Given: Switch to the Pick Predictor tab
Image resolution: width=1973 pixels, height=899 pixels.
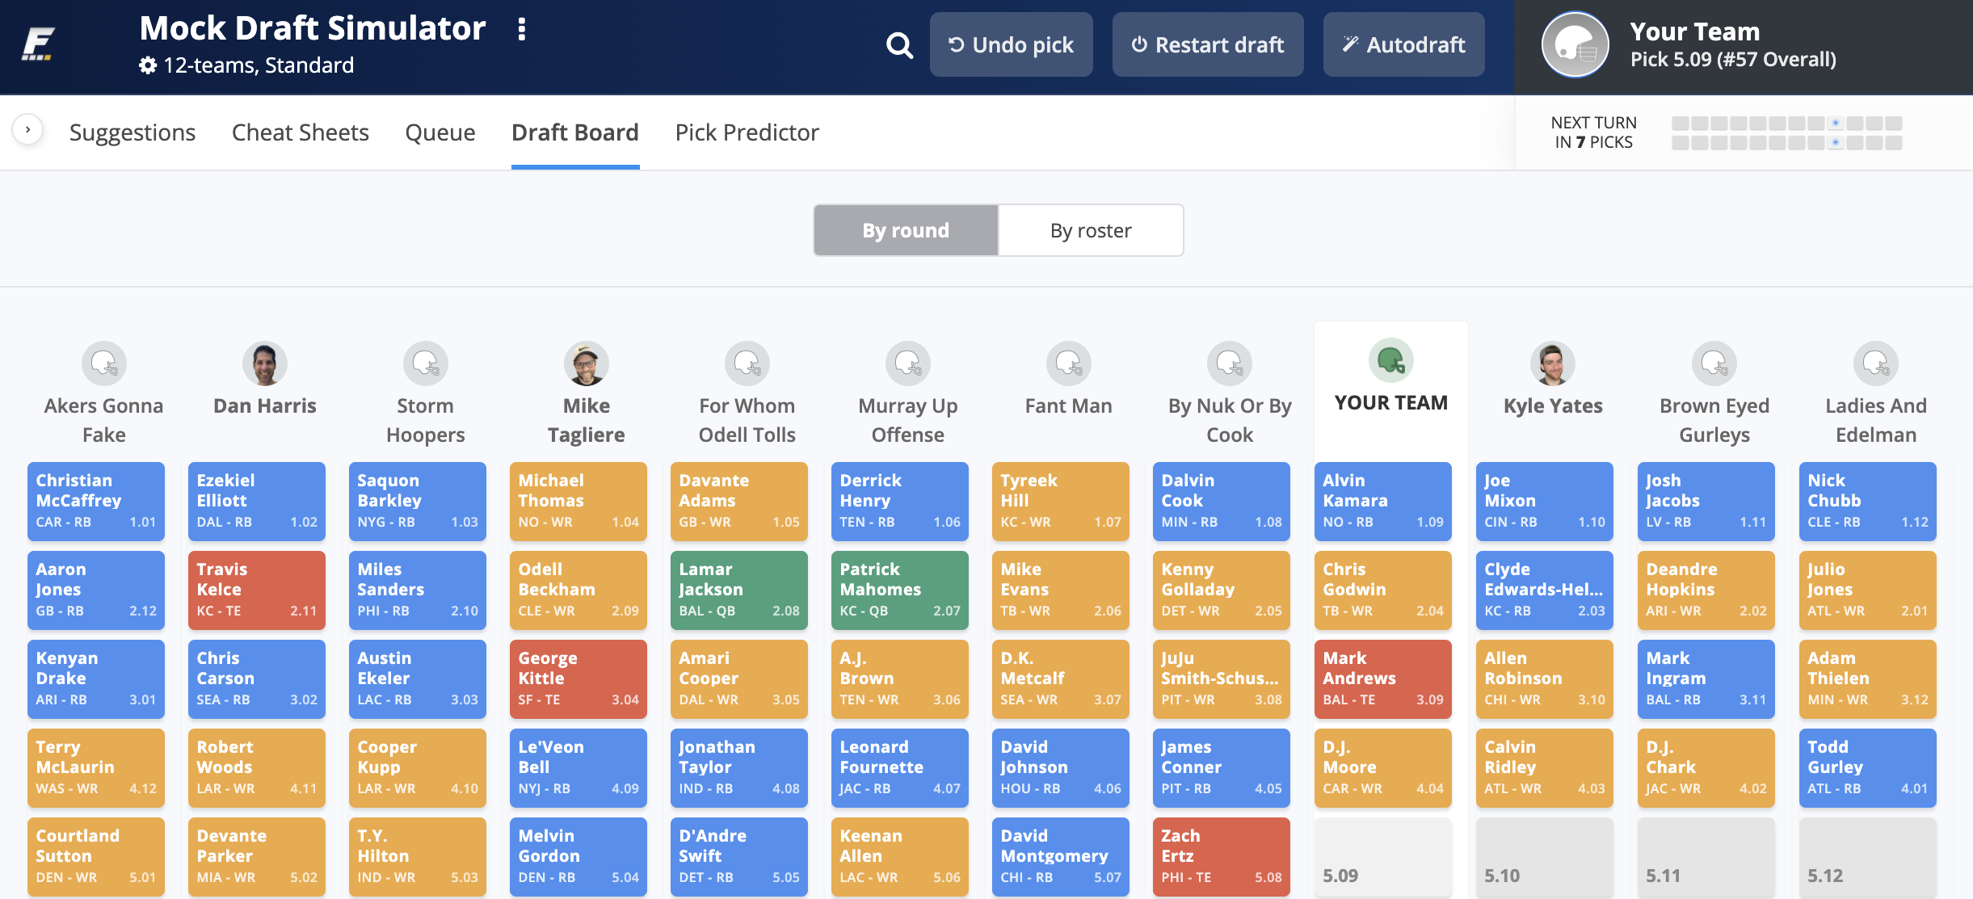Looking at the screenshot, I should 747,132.
